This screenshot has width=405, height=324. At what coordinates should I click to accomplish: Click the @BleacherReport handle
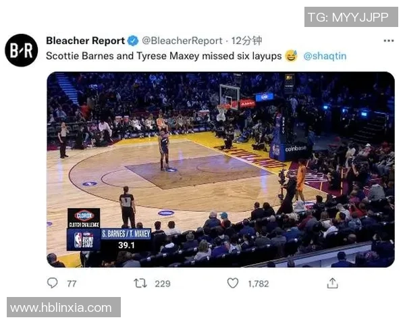pyautogui.click(x=182, y=40)
